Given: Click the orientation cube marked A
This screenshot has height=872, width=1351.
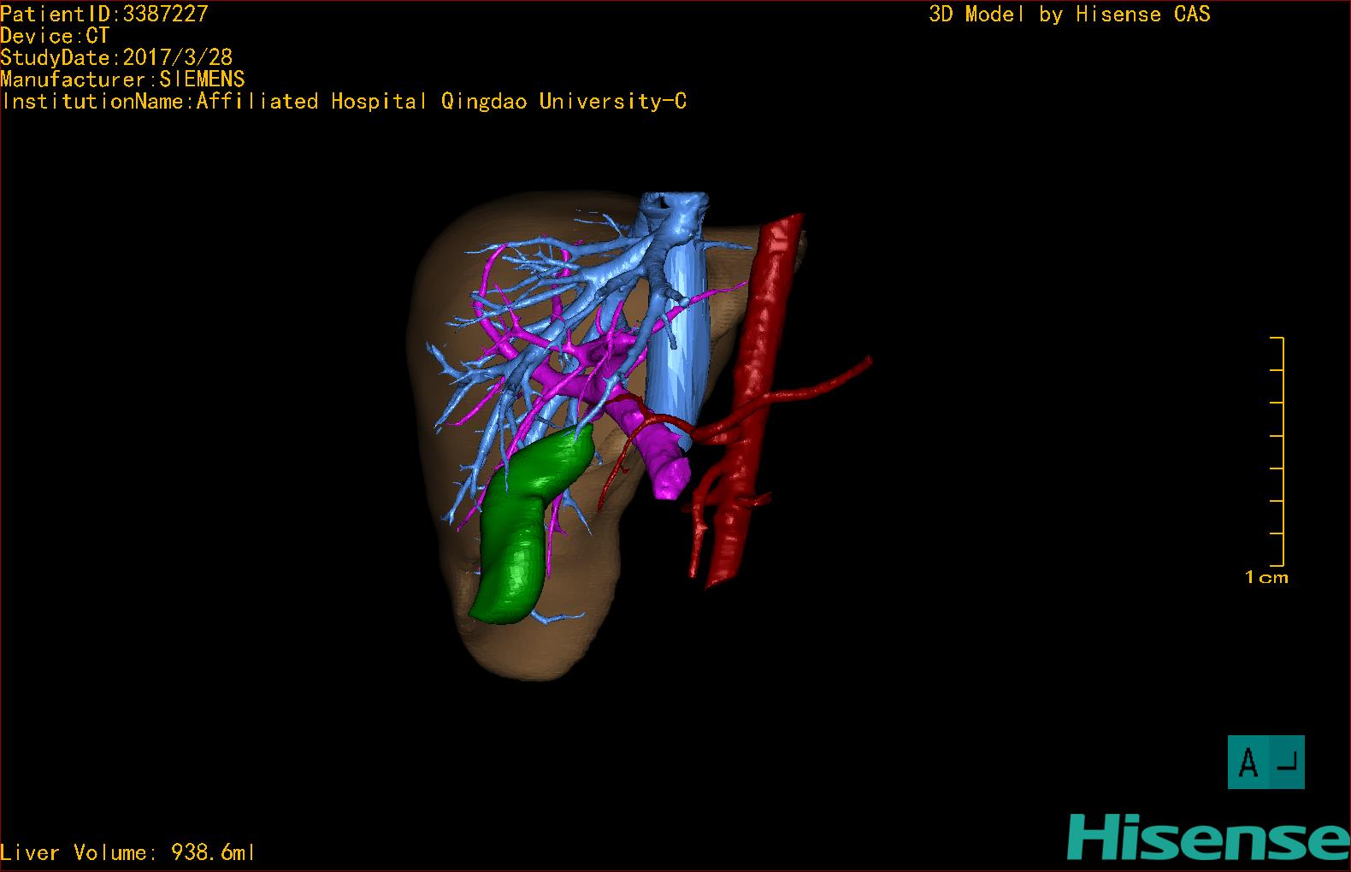Looking at the screenshot, I should tap(1265, 762).
